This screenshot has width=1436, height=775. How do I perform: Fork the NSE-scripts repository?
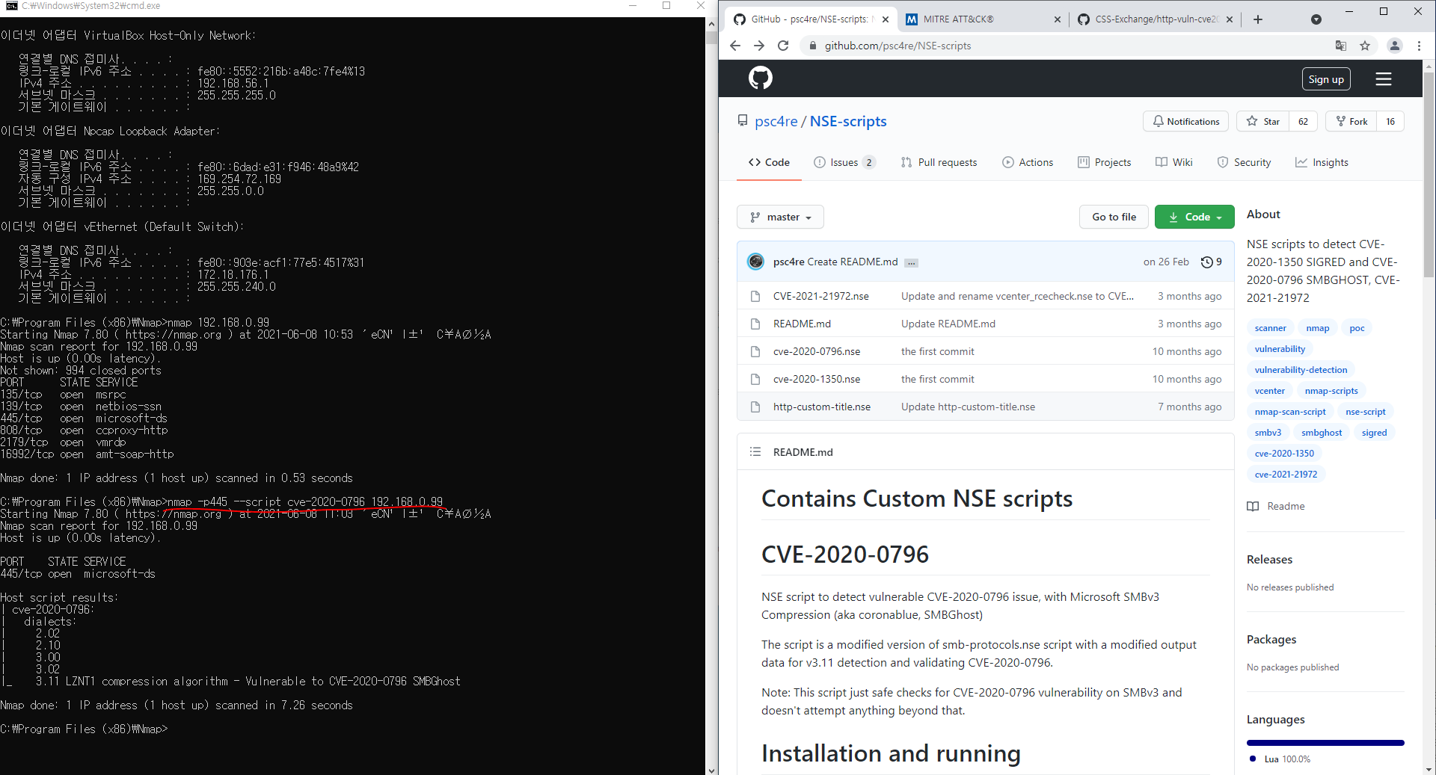pyautogui.click(x=1351, y=121)
